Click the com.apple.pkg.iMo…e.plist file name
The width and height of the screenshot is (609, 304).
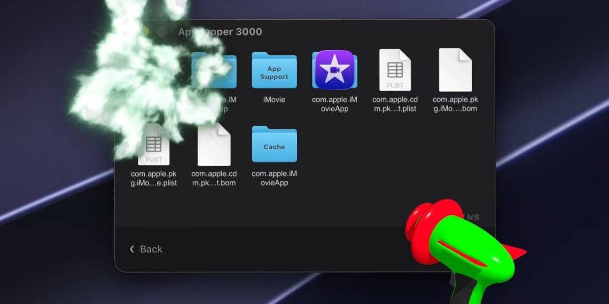154,178
